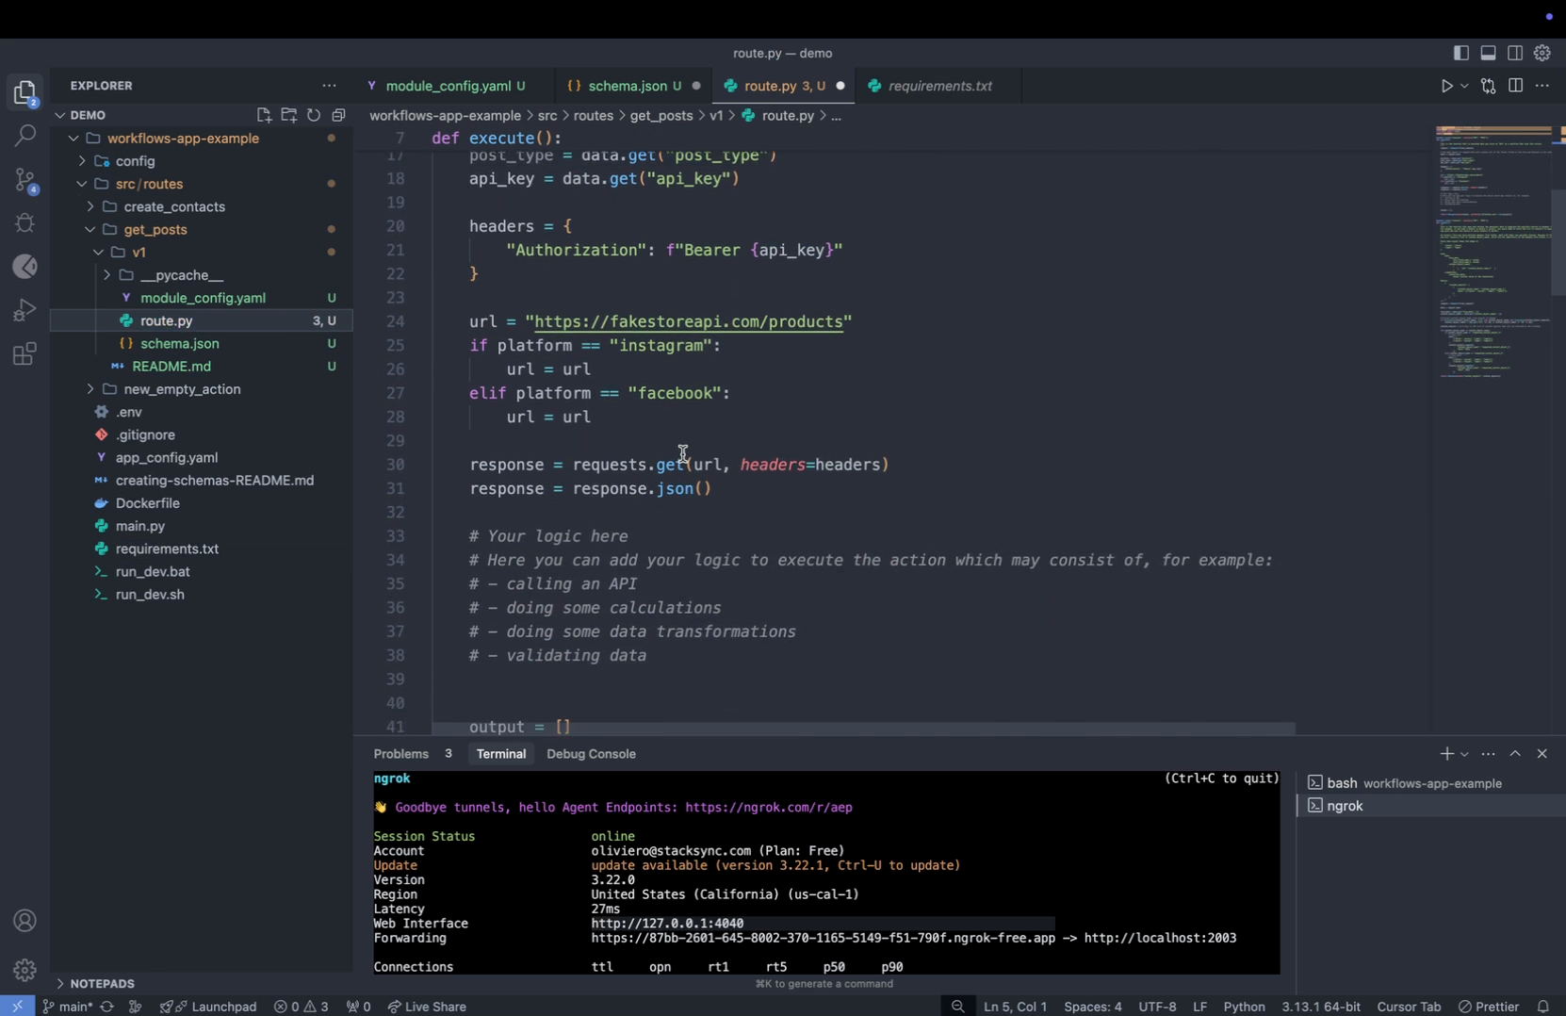Viewport: 1566px width, 1016px height.
Task: Expand the config folder
Action: [x=135, y=161]
